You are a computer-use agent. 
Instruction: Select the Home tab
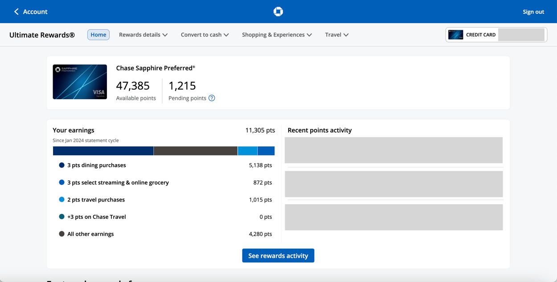98,35
